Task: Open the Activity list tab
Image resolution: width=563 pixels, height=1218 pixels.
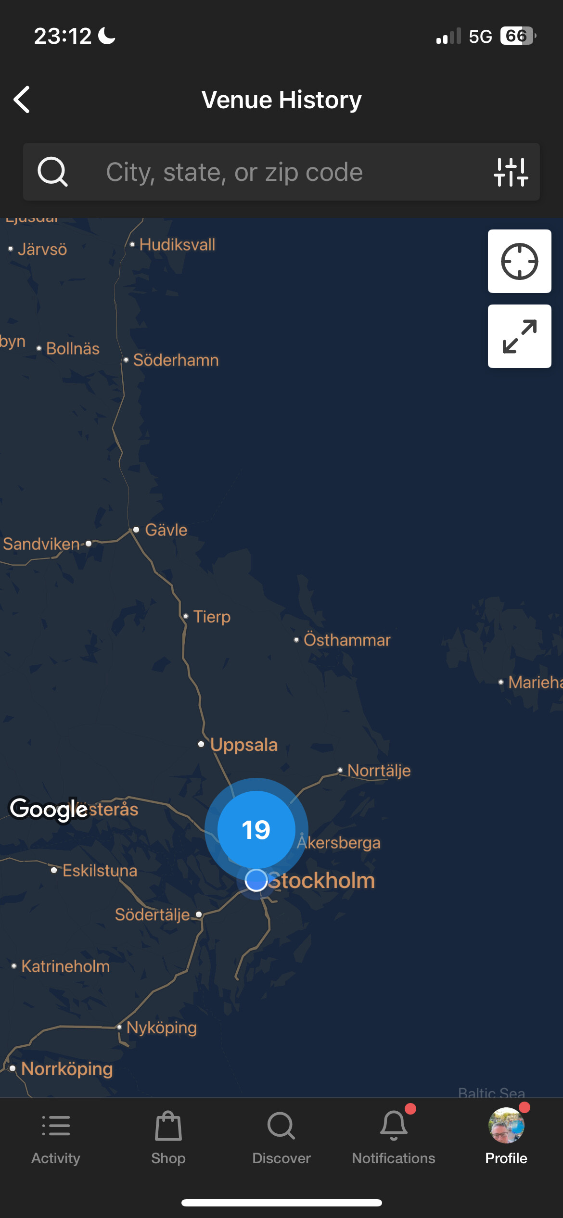Action: (56, 1137)
